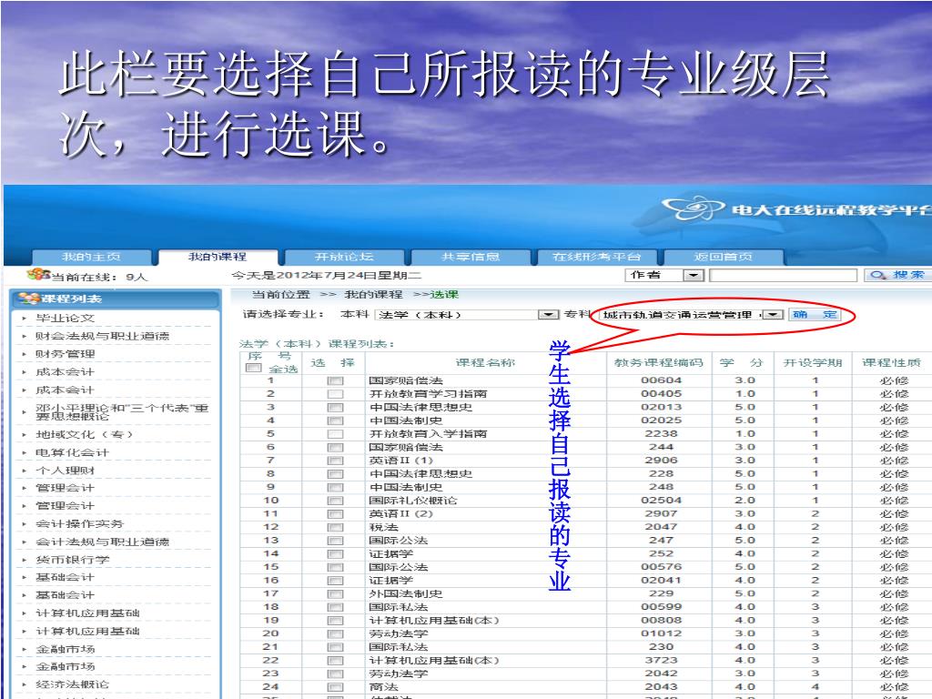Viewport: 932px width, 699px height.
Task: Open the 作者 search type dropdown
Action: pos(693,275)
